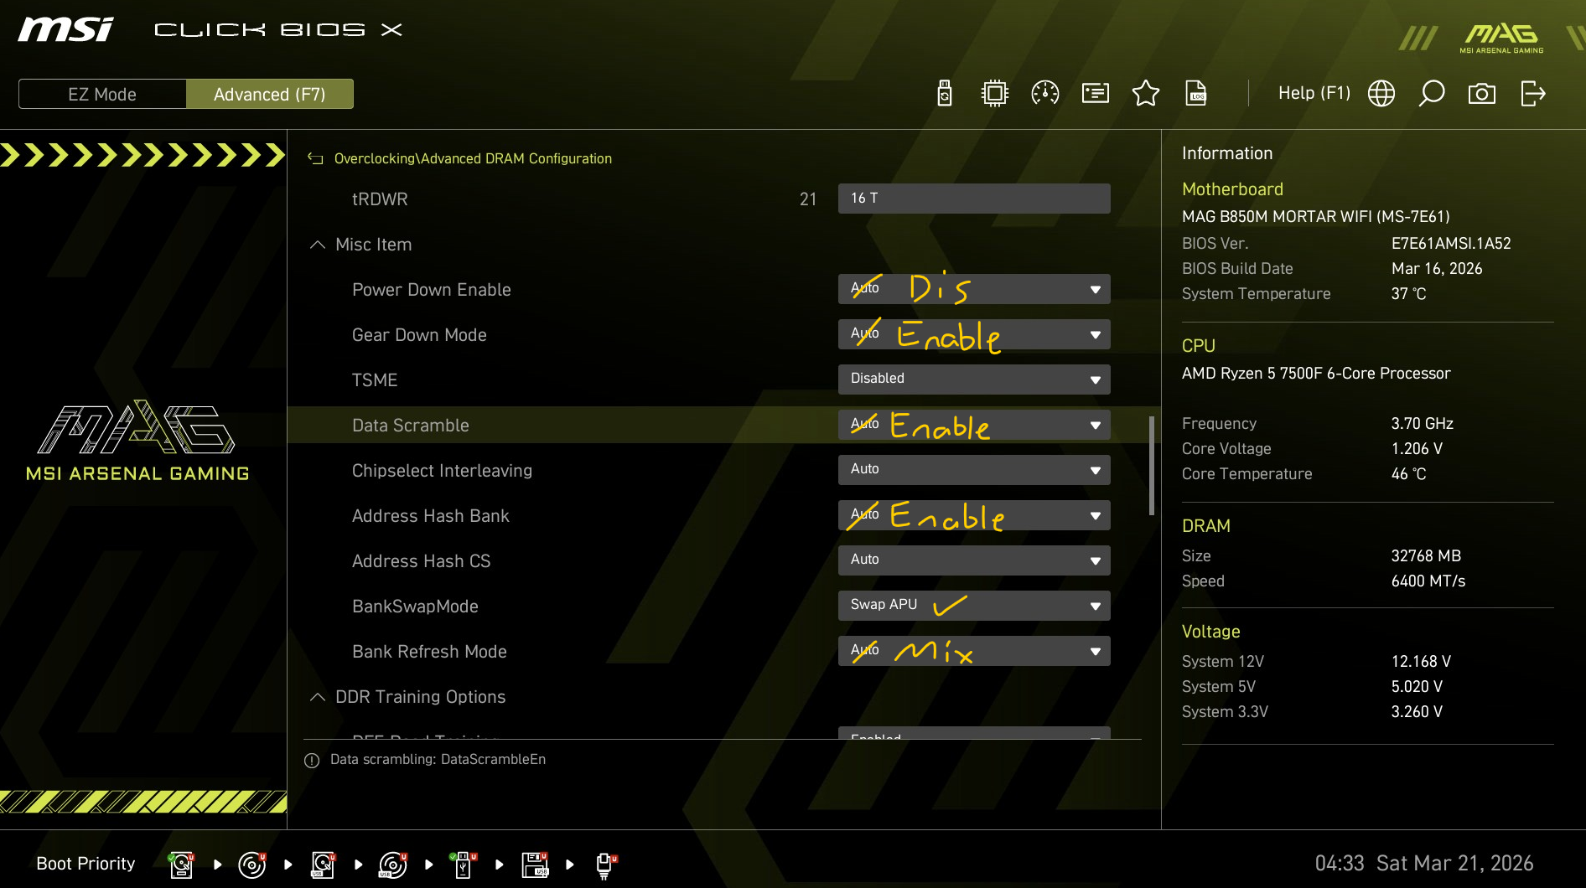Click the MAG B850M MORTAR WIFI motherboard name
The width and height of the screenshot is (1586, 888).
click(x=1316, y=217)
